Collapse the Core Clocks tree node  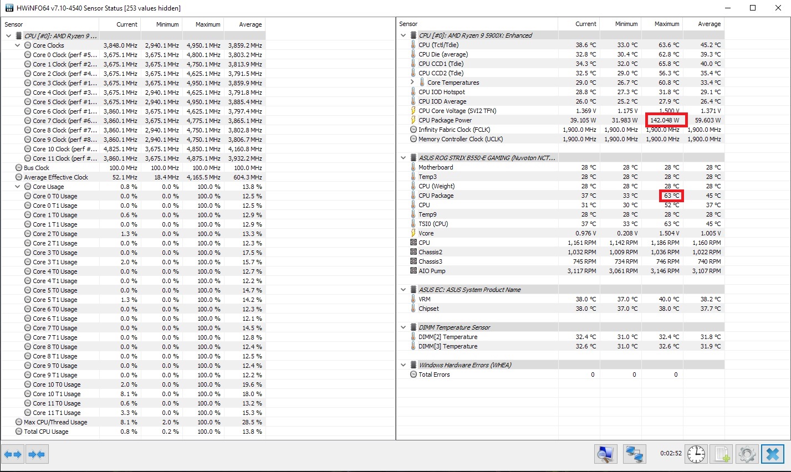tap(17, 45)
